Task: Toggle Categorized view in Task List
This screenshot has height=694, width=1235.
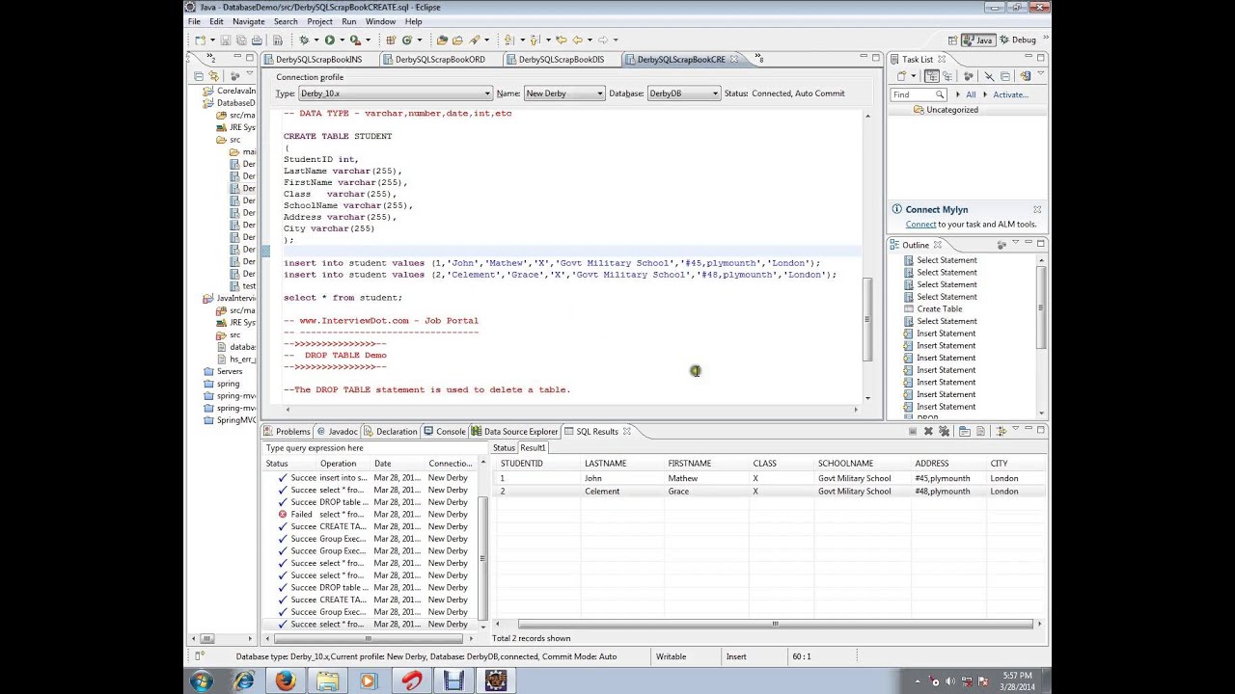Action: [932, 76]
